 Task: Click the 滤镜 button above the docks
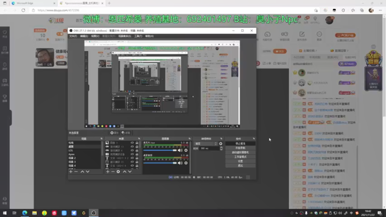click(126, 133)
